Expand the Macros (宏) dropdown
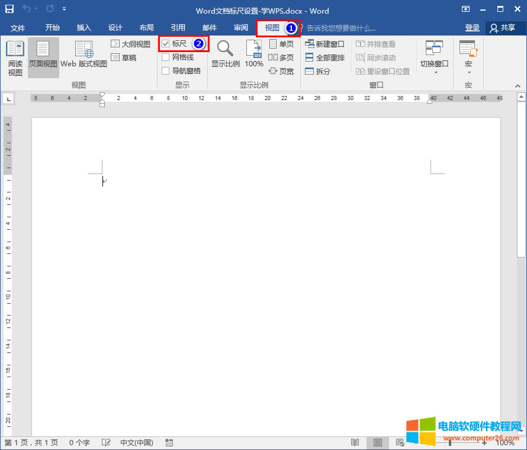 [468, 58]
